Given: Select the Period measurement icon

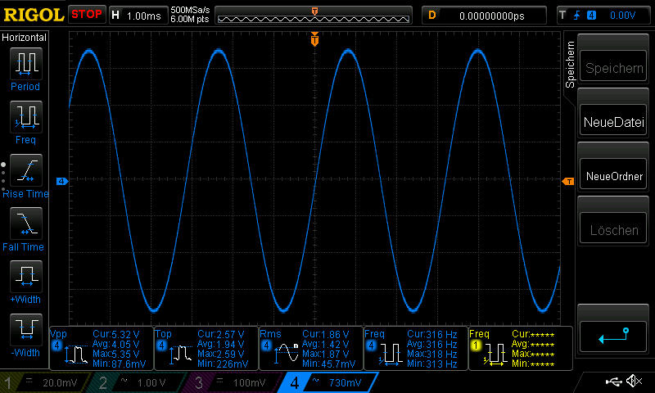Looking at the screenshot, I should tap(26, 64).
